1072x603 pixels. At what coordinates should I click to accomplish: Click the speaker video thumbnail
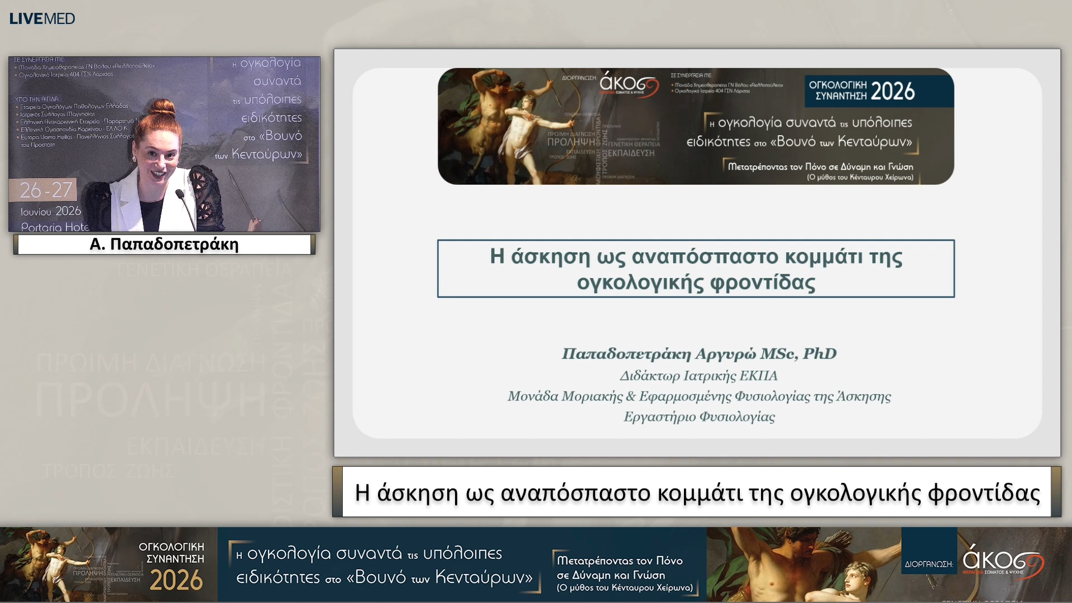(164, 144)
